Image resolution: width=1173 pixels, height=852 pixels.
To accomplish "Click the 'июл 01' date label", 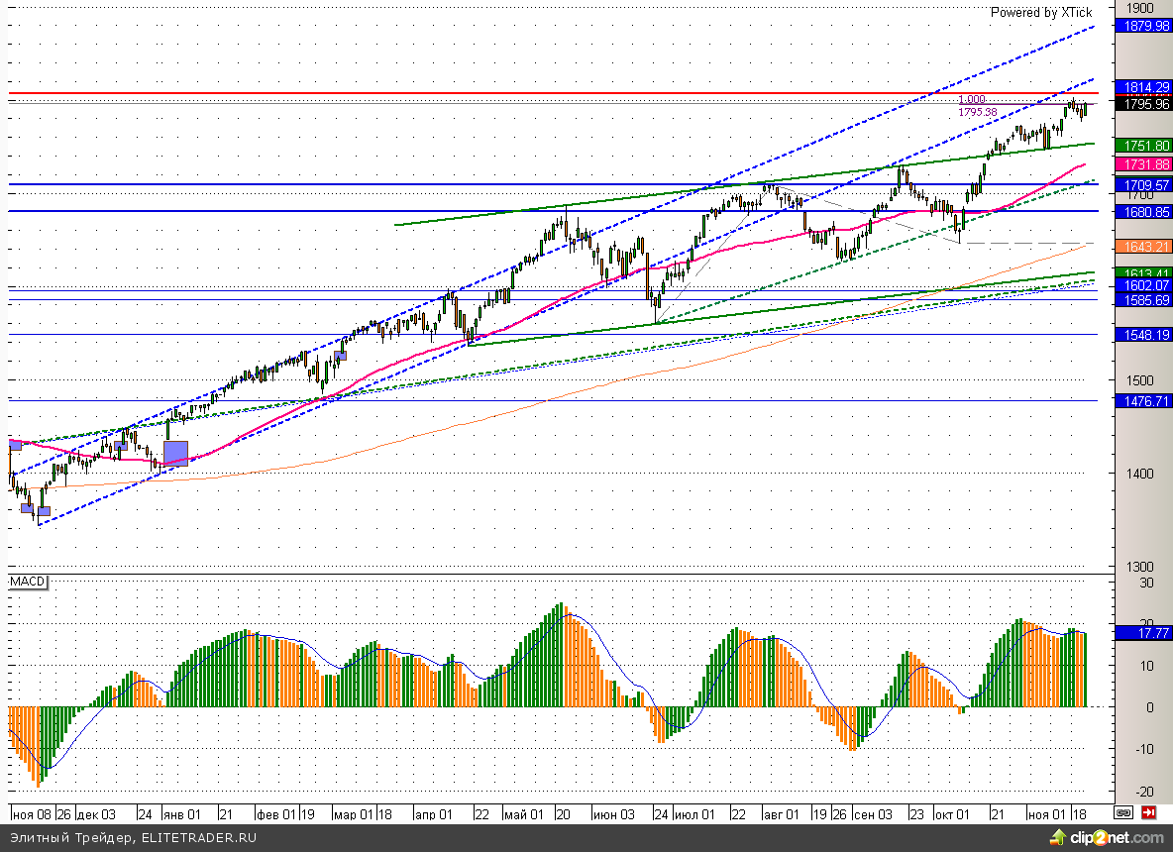I will click(x=694, y=813).
